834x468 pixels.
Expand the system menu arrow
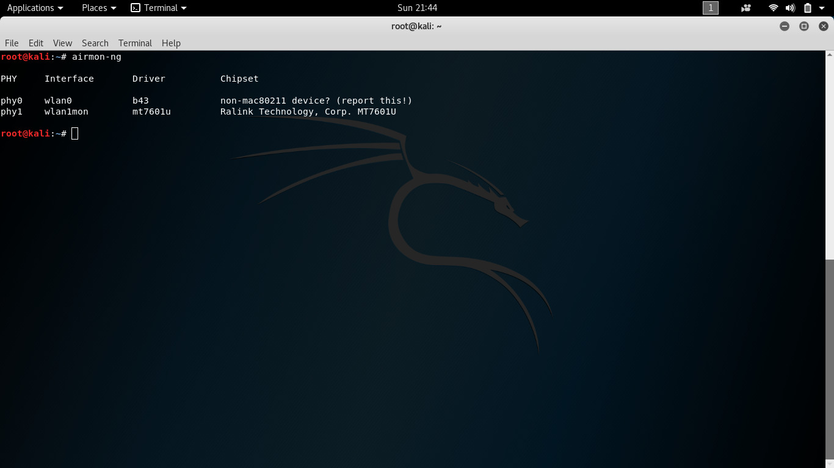[822, 8]
